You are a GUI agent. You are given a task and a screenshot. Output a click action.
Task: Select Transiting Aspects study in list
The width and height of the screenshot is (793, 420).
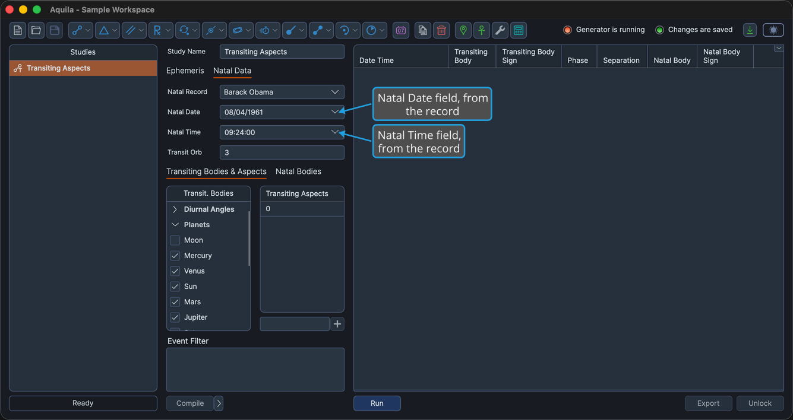point(83,68)
